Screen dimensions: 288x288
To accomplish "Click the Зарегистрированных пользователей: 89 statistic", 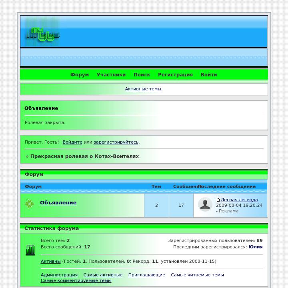I will tap(215, 240).
